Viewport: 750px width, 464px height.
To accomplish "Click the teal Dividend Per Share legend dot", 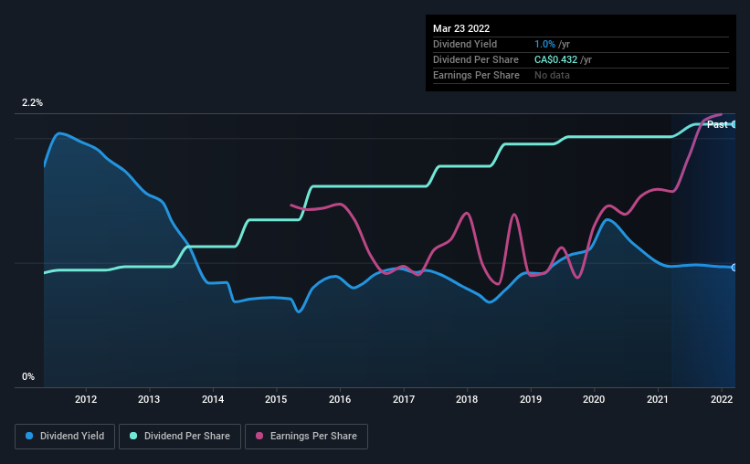I will click(133, 436).
